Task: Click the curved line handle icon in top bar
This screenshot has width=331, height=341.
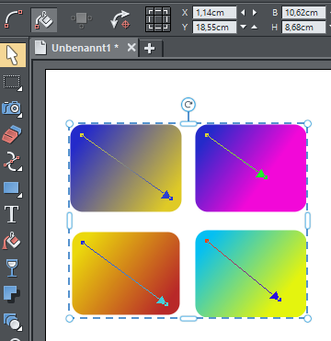Action: (14, 19)
